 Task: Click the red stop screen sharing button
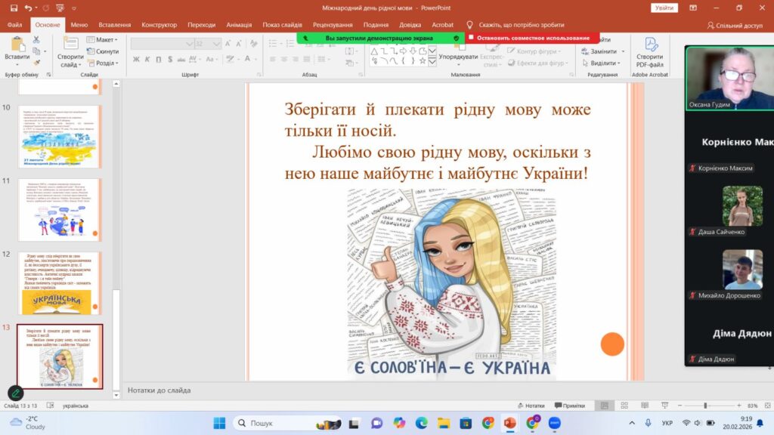click(532, 38)
